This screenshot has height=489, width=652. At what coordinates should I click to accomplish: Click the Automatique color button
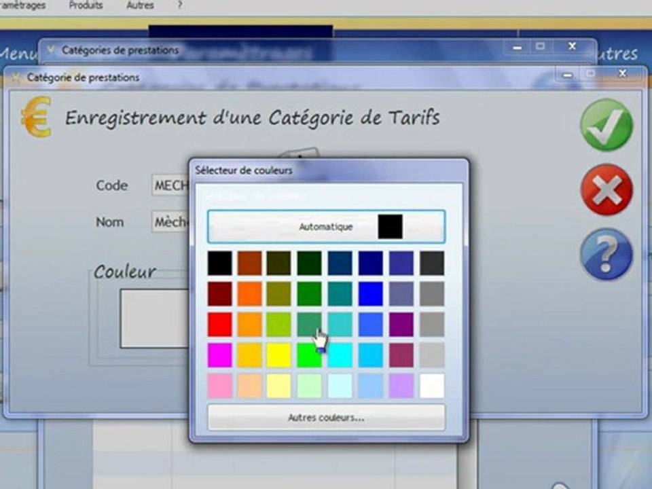pos(326,227)
